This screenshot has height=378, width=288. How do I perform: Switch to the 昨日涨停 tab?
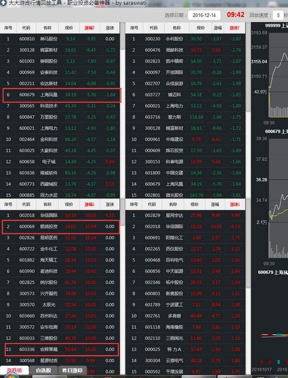72,371
